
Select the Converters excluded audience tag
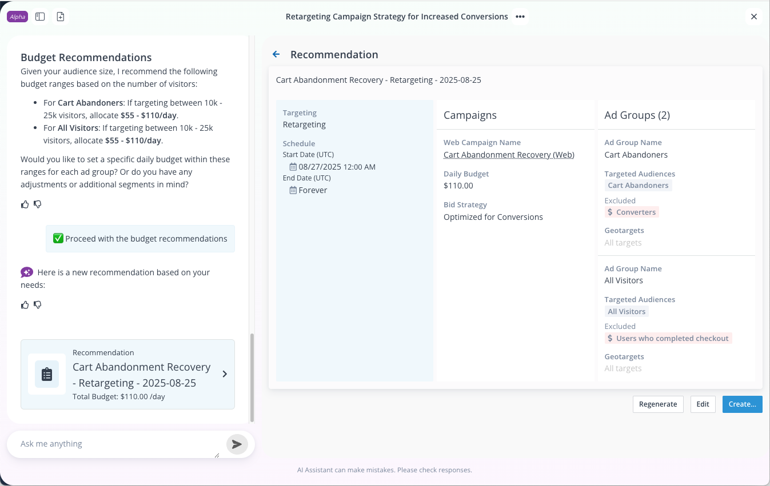[x=632, y=212]
